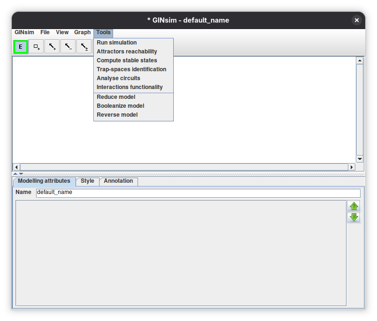Switch to the Modelling attributes tab
Viewport: 377px width, 321px height.
point(44,181)
